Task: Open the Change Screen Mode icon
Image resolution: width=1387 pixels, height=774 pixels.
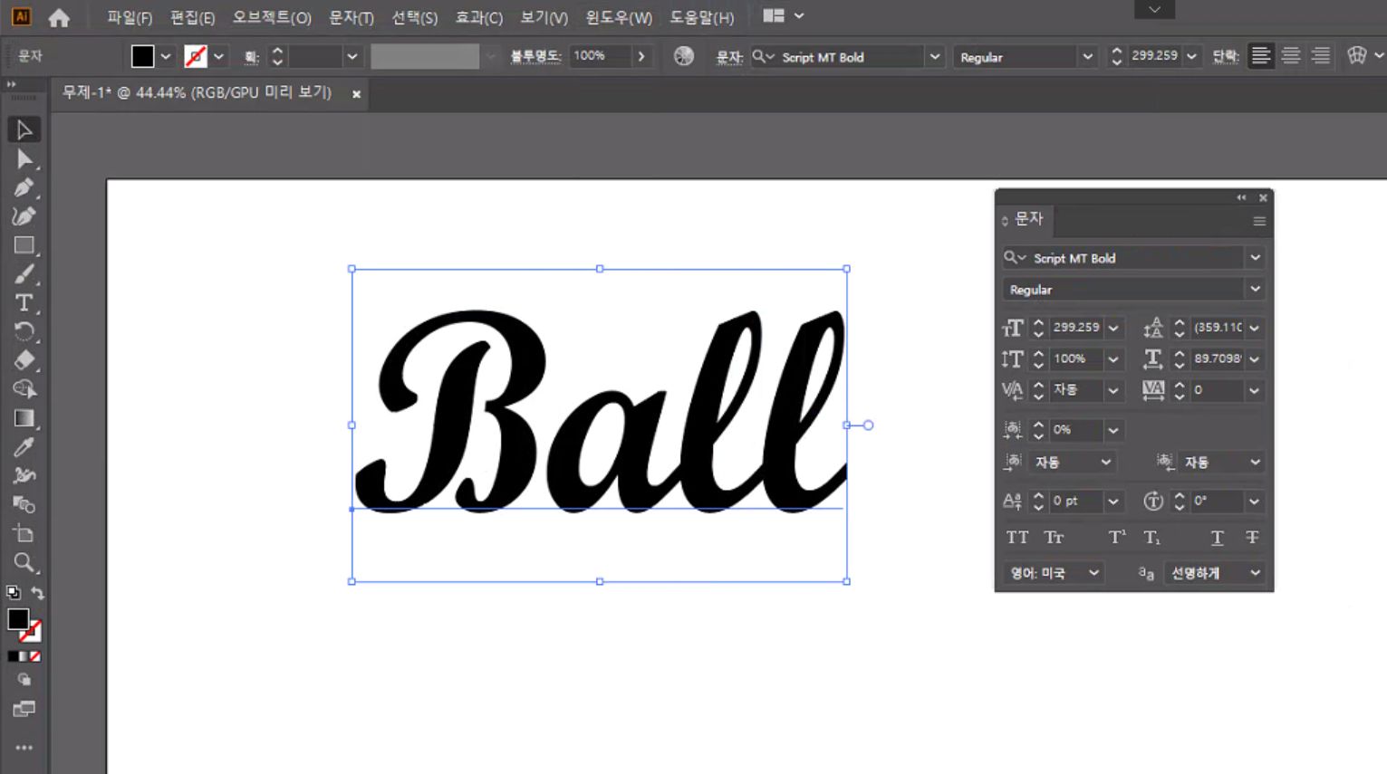Action: coord(24,709)
